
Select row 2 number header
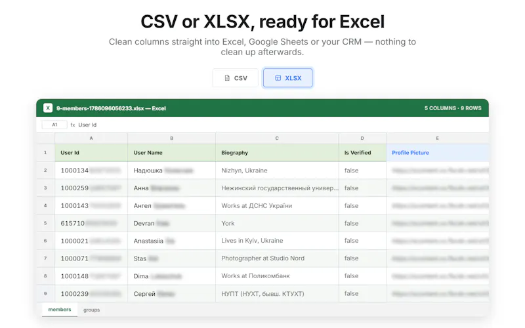(45, 171)
